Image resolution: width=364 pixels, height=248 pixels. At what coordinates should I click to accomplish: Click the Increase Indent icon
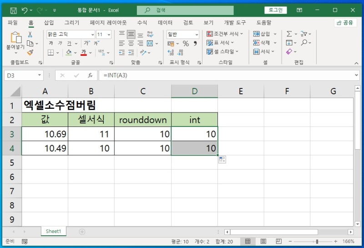(131, 53)
